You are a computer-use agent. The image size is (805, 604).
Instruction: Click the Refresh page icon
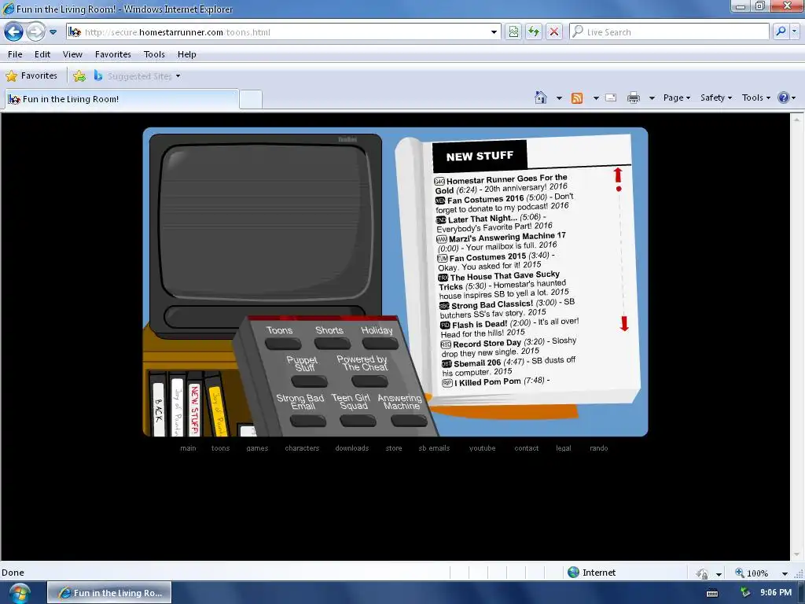coord(534,31)
